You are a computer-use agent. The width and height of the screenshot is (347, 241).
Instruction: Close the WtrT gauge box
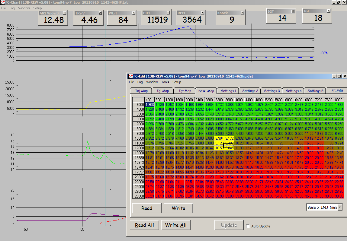(134, 13)
